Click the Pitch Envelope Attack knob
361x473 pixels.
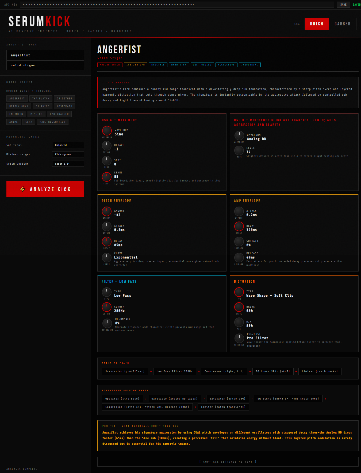pos(107,226)
